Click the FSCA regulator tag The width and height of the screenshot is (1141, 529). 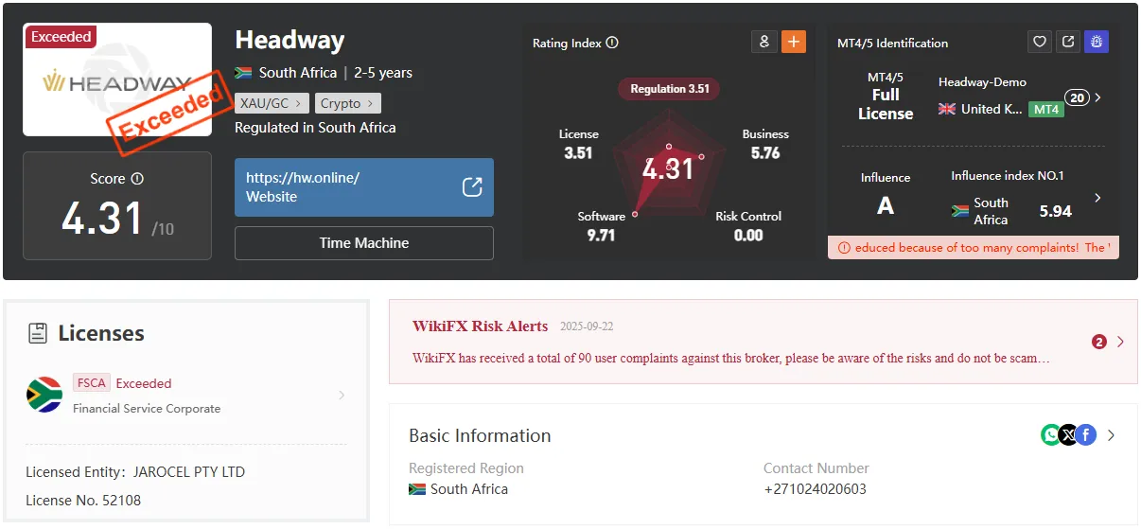tap(92, 383)
